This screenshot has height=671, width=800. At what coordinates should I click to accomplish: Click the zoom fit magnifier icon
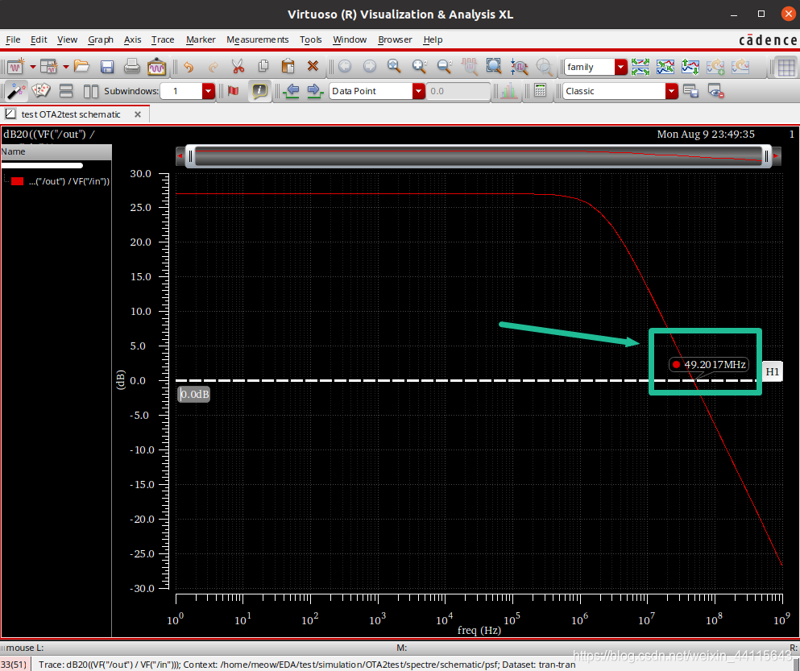click(394, 66)
